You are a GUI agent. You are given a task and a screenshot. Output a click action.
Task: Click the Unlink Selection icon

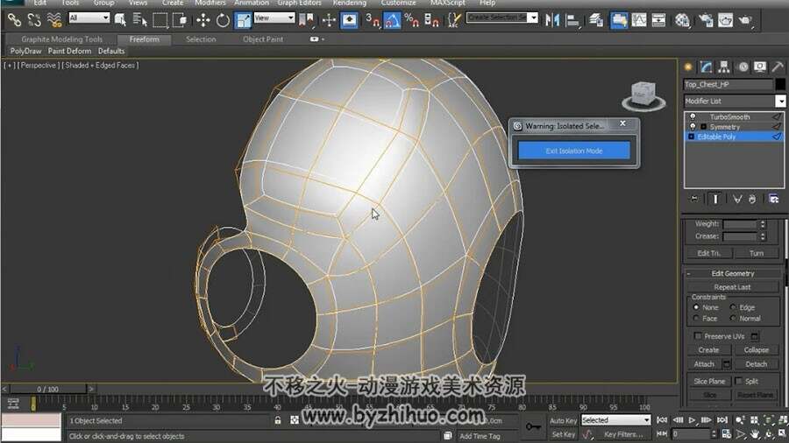(34, 19)
